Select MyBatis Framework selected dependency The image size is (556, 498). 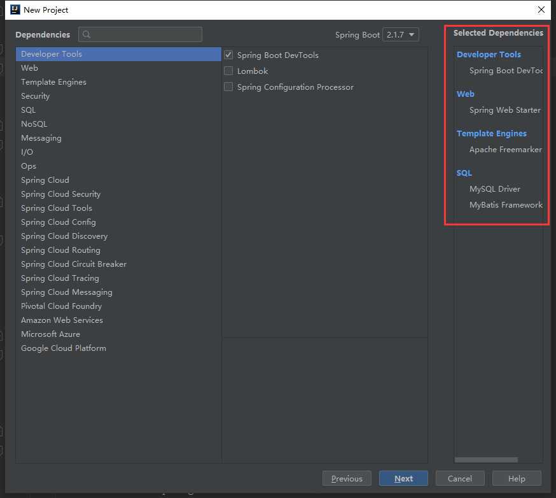(x=506, y=205)
